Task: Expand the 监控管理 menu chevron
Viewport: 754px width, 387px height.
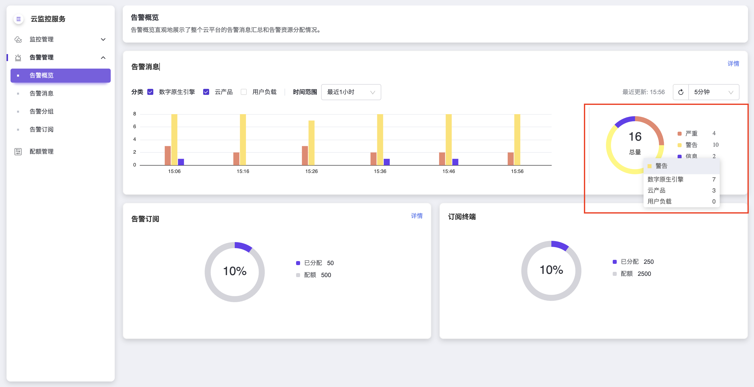Action: pos(103,40)
